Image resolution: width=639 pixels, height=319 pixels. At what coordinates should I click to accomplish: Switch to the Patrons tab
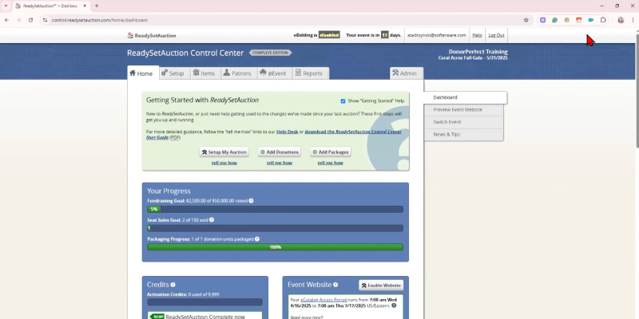pos(237,73)
